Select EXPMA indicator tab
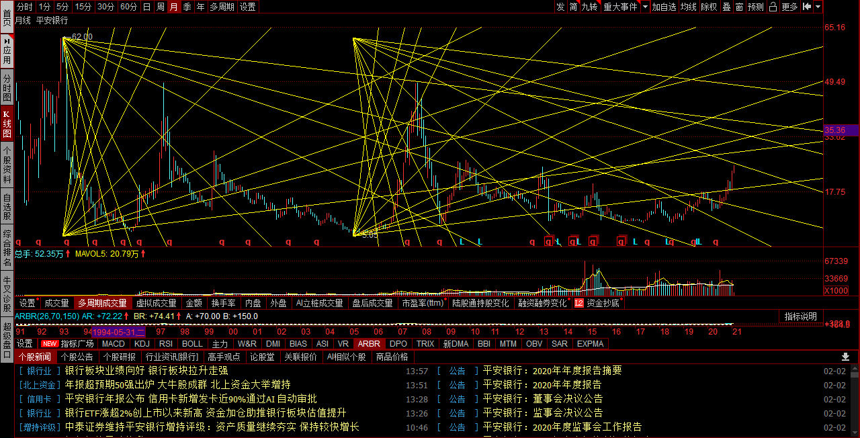860x438 pixels. [590, 343]
